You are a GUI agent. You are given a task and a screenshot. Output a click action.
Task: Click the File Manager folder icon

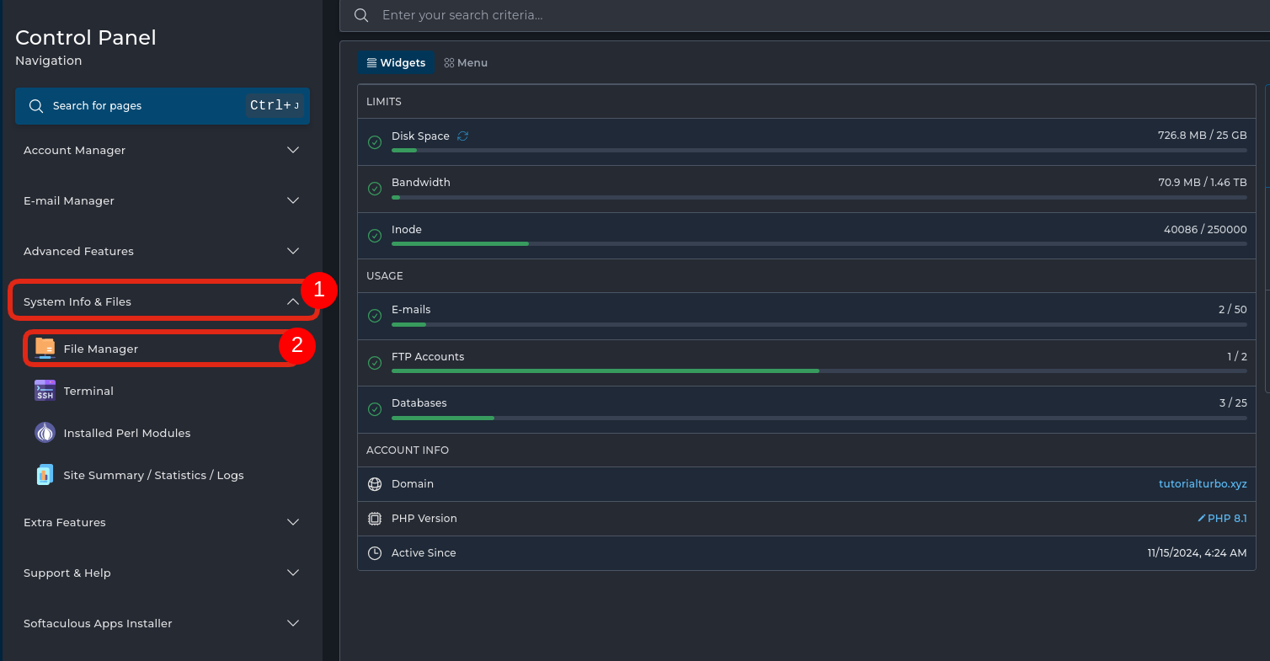45,348
